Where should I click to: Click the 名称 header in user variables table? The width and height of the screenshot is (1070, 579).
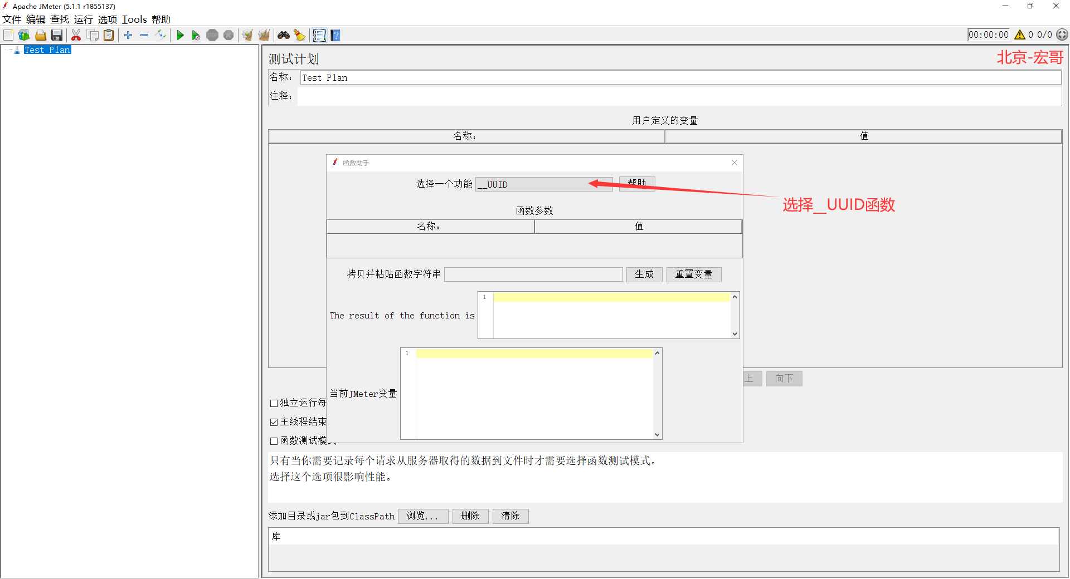[466, 136]
